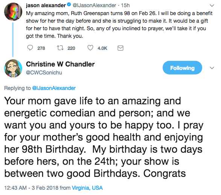Click the Christine W Chandler display name
Image resolution: width=221 pixels, height=195 pixels.
(x=60, y=64)
